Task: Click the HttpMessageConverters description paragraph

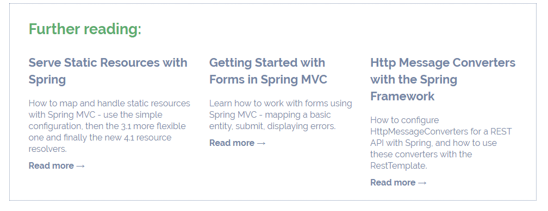Action: coord(441,143)
